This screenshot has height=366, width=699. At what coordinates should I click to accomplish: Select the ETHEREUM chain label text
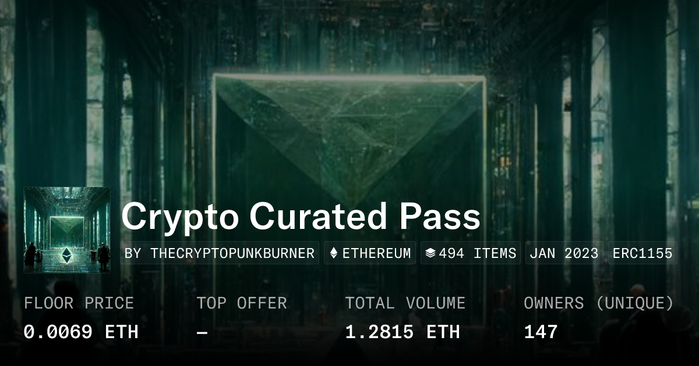376,253
